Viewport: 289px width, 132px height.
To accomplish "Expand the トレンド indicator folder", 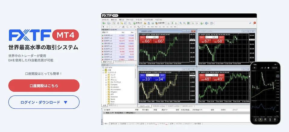I will pyautogui.click(x=106, y=75).
